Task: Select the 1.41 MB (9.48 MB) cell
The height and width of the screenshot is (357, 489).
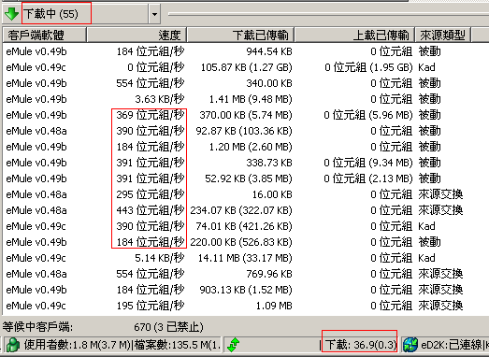Action: click(x=251, y=99)
